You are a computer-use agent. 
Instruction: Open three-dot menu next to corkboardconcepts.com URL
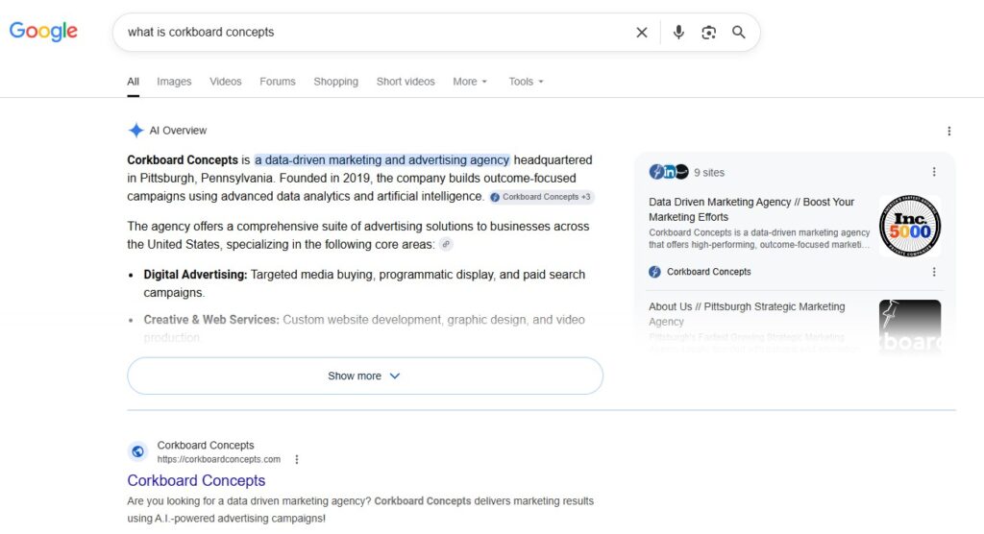297,459
